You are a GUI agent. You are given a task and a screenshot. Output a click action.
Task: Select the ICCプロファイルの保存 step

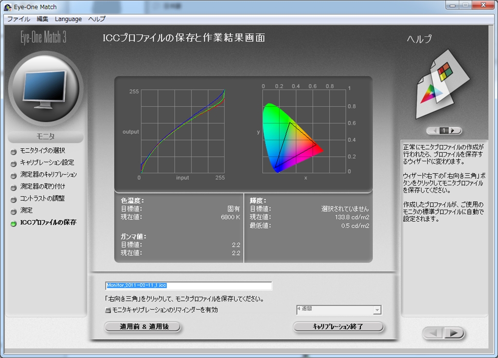(48, 222)
